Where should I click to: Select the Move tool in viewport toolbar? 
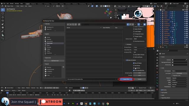pos(3,17)
